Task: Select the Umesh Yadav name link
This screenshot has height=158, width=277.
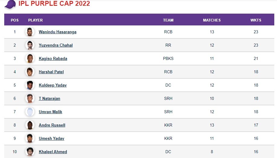Action: point(51,138)
